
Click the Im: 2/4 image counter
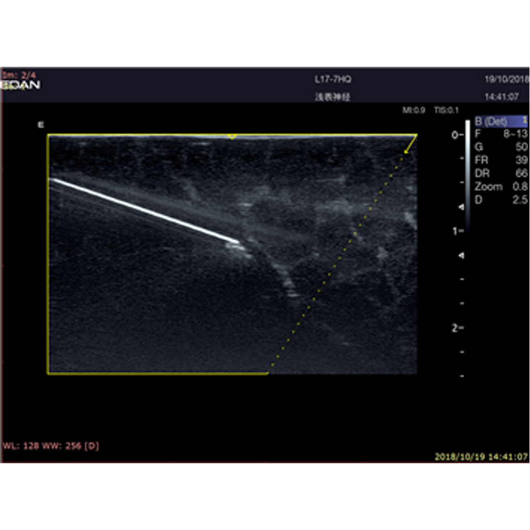pos(15,75)
